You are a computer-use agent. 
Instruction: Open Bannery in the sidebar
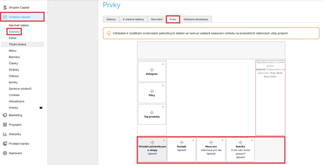[x=15, y=57]
